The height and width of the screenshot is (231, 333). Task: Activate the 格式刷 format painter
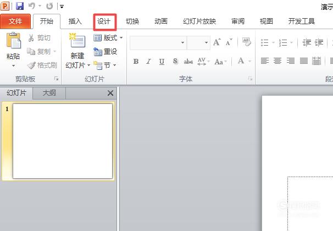pyautogui.click(x=42, y=65)
